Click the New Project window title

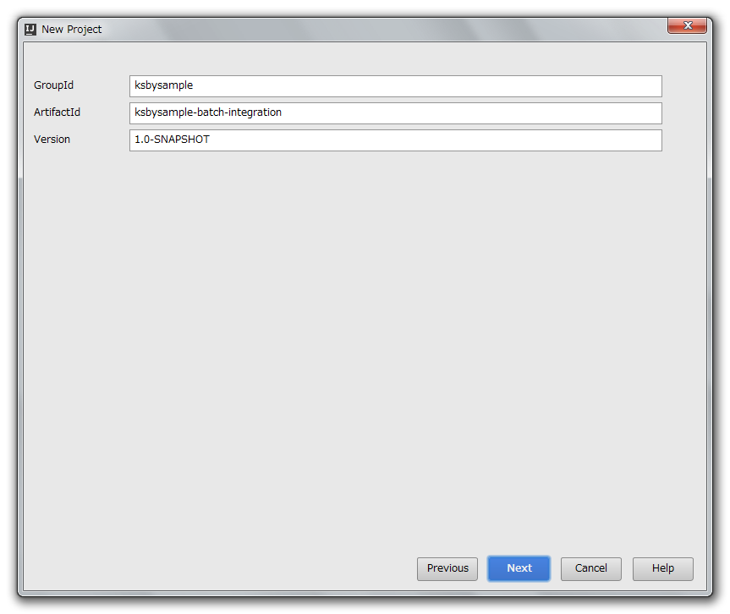coord(72,30)
